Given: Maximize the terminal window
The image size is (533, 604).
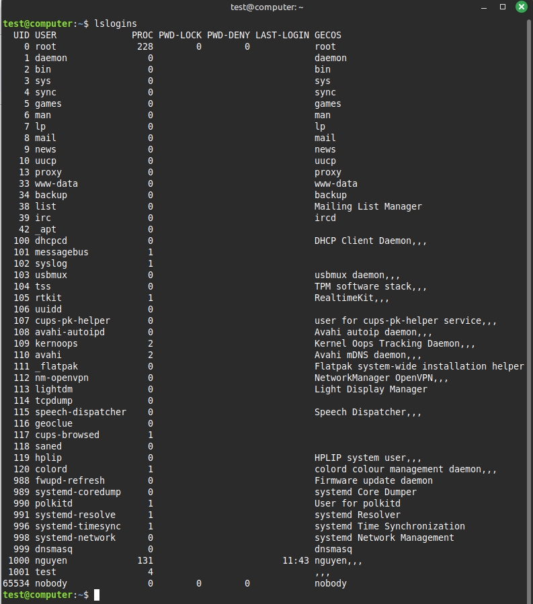Looking at the screenshot, I should coord(503,7).
